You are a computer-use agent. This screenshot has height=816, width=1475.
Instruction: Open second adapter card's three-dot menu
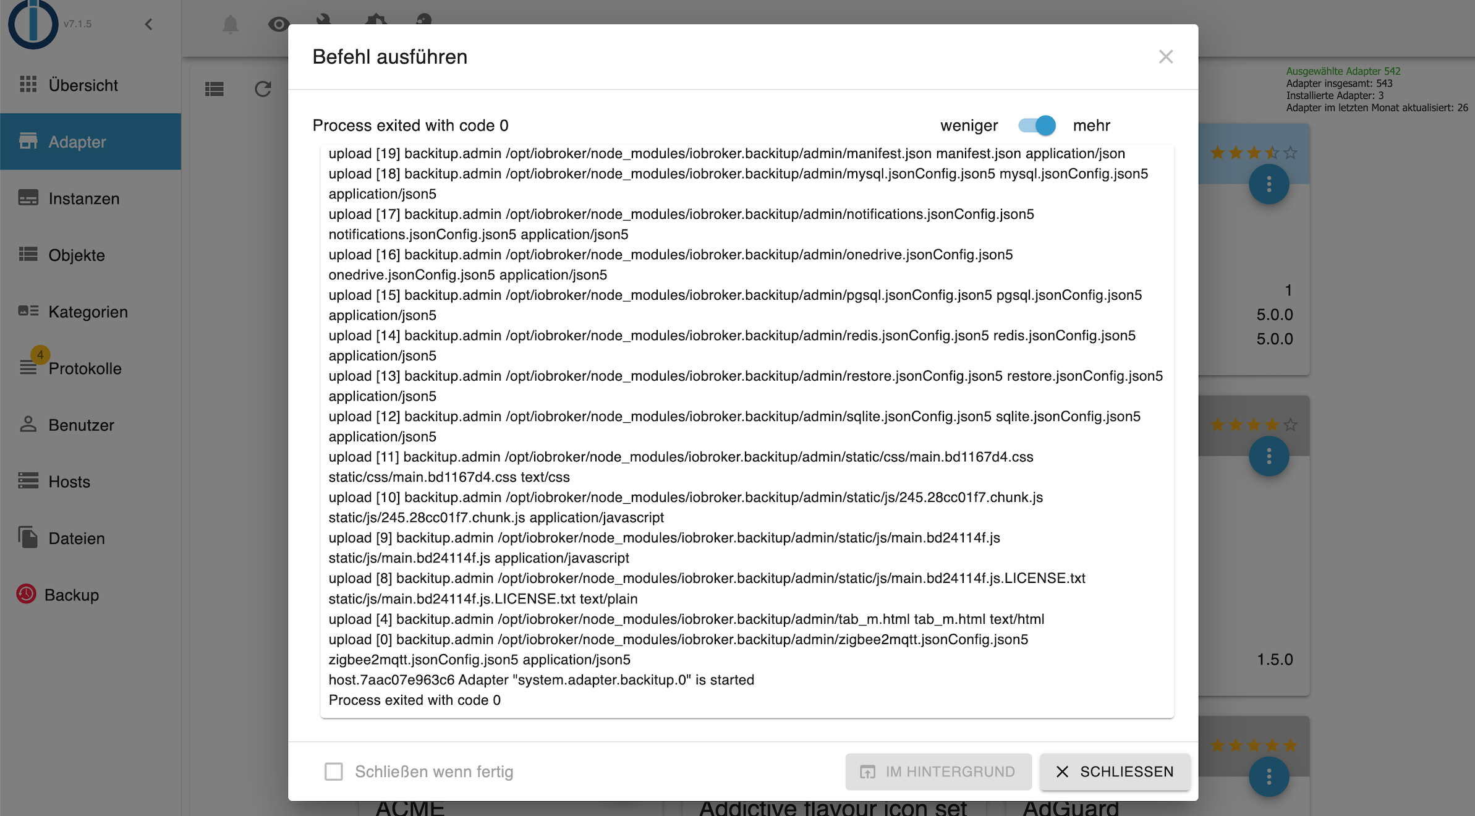pyautogui.click(x=1269, y=456)
